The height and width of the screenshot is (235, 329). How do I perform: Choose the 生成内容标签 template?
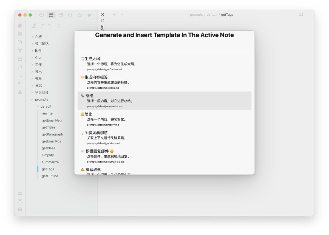click(x=164, y=82)
